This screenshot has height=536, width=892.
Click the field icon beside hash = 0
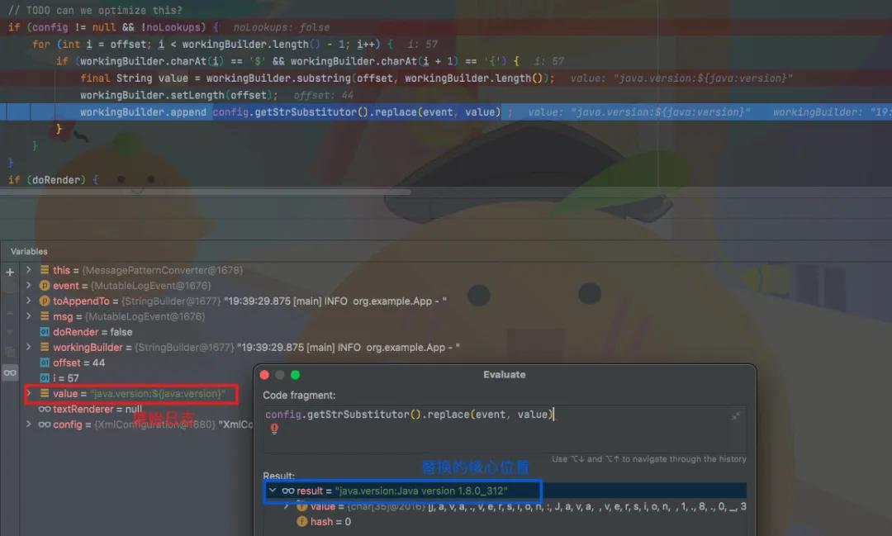point(302,521)
